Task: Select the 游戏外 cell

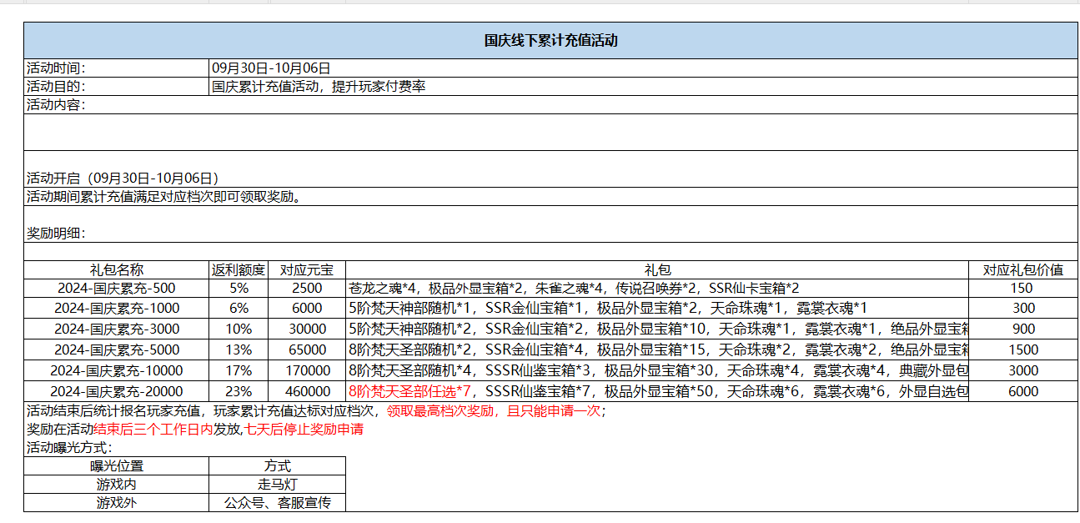Action: pyautogui.click(x=116, y=502)
